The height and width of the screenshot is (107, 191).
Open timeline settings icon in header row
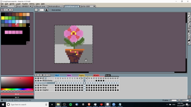pos(43,78)
